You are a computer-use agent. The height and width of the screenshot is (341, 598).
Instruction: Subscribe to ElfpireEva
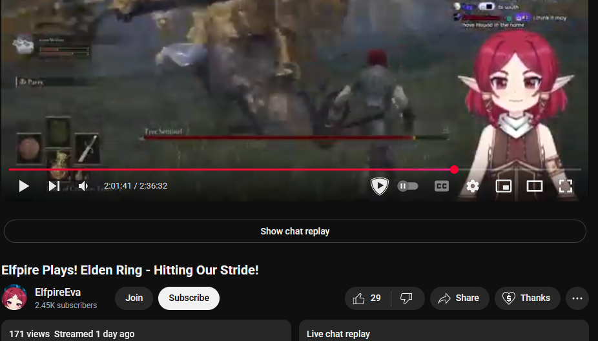point(189,298)
